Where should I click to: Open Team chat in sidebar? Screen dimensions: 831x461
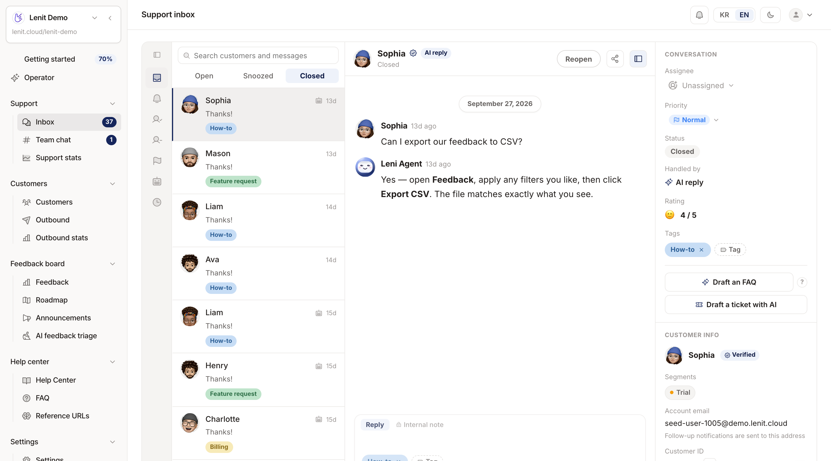point(69,140)
